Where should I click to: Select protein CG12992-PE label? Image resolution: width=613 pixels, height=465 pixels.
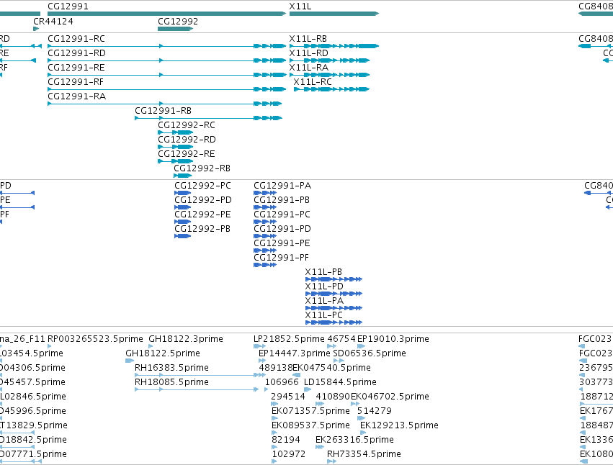coord(203,215)
